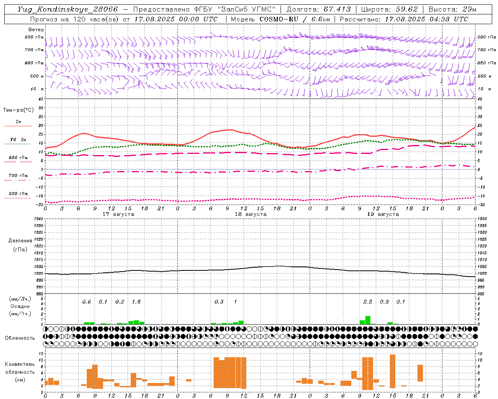Click the Давление panel label
Screen dimensions: 498x399
[x=20, y=241]
